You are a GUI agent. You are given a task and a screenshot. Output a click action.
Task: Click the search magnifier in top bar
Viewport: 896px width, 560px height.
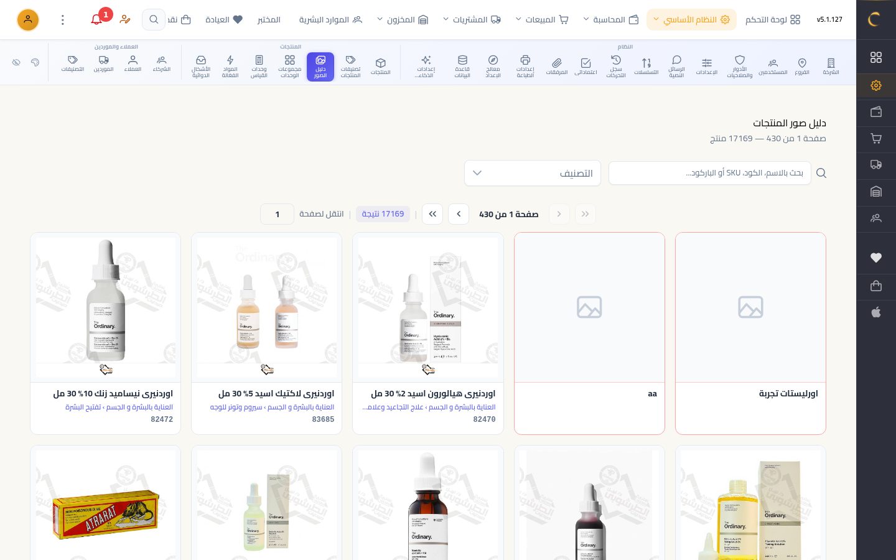[x=154, y=19]
